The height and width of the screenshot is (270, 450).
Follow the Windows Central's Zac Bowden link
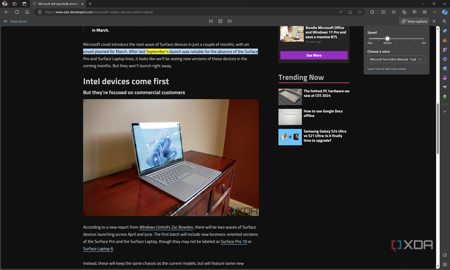click(166, 227)
